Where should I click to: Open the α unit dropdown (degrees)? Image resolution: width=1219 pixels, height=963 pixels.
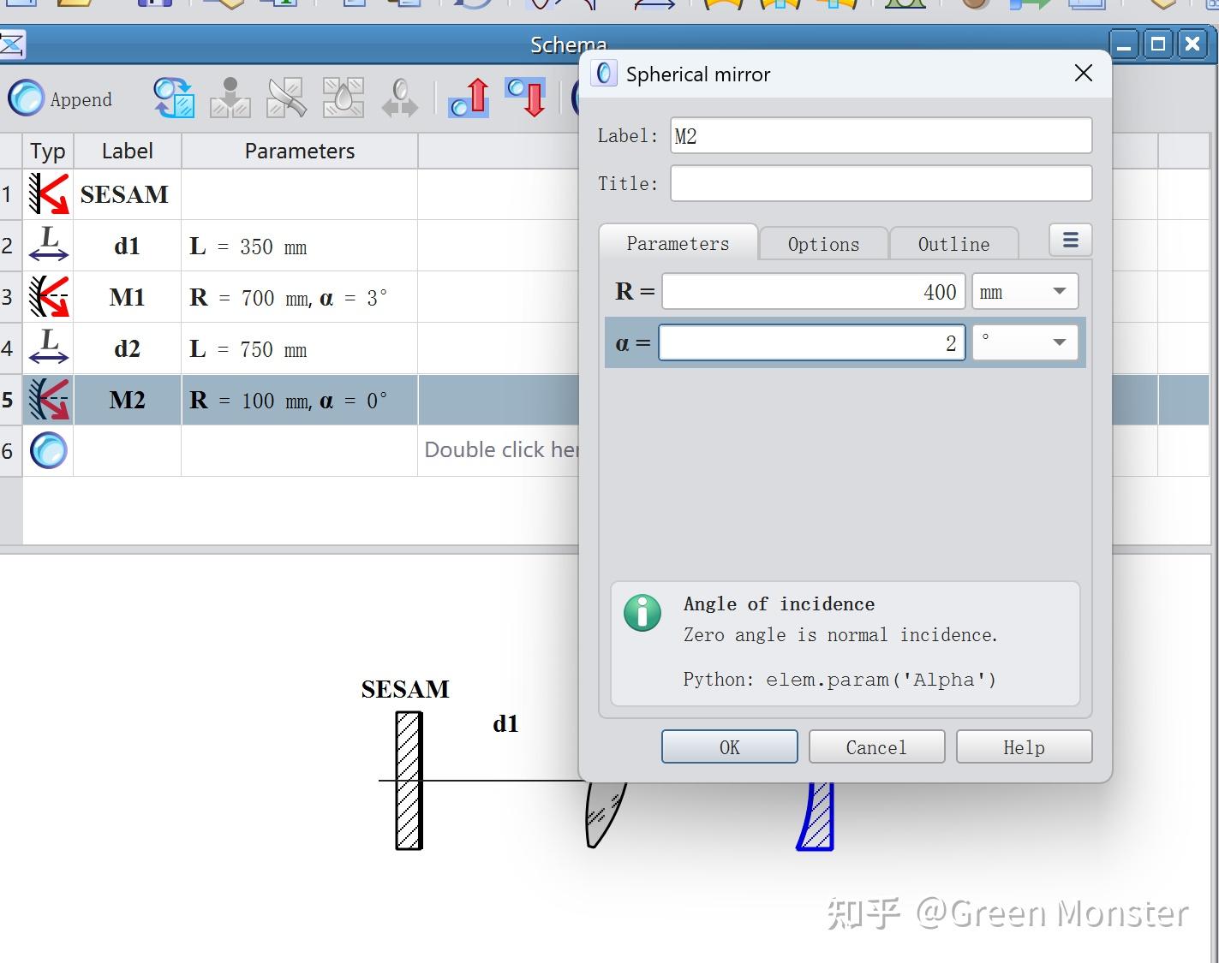point(1025,342)
